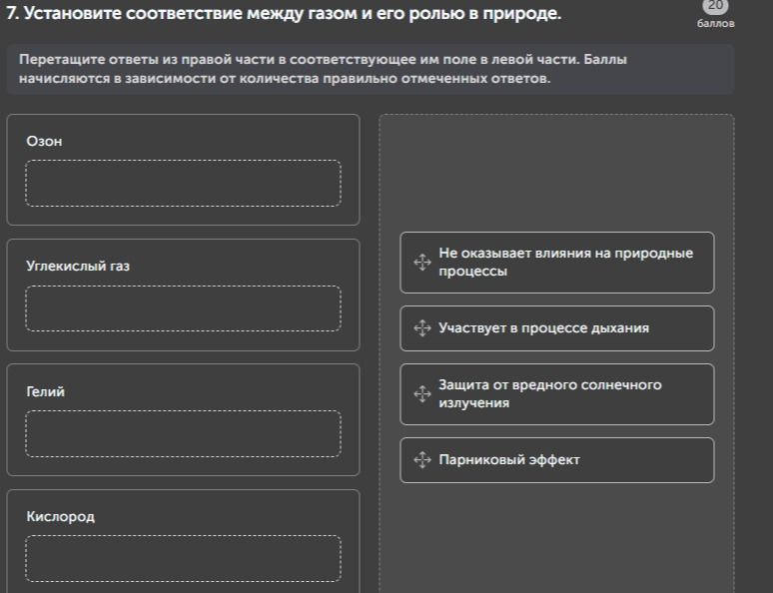The width and height of the screenshot is (773, 593).
Task: Click the empty drop field under Гелий
Action: coord(184,434)
